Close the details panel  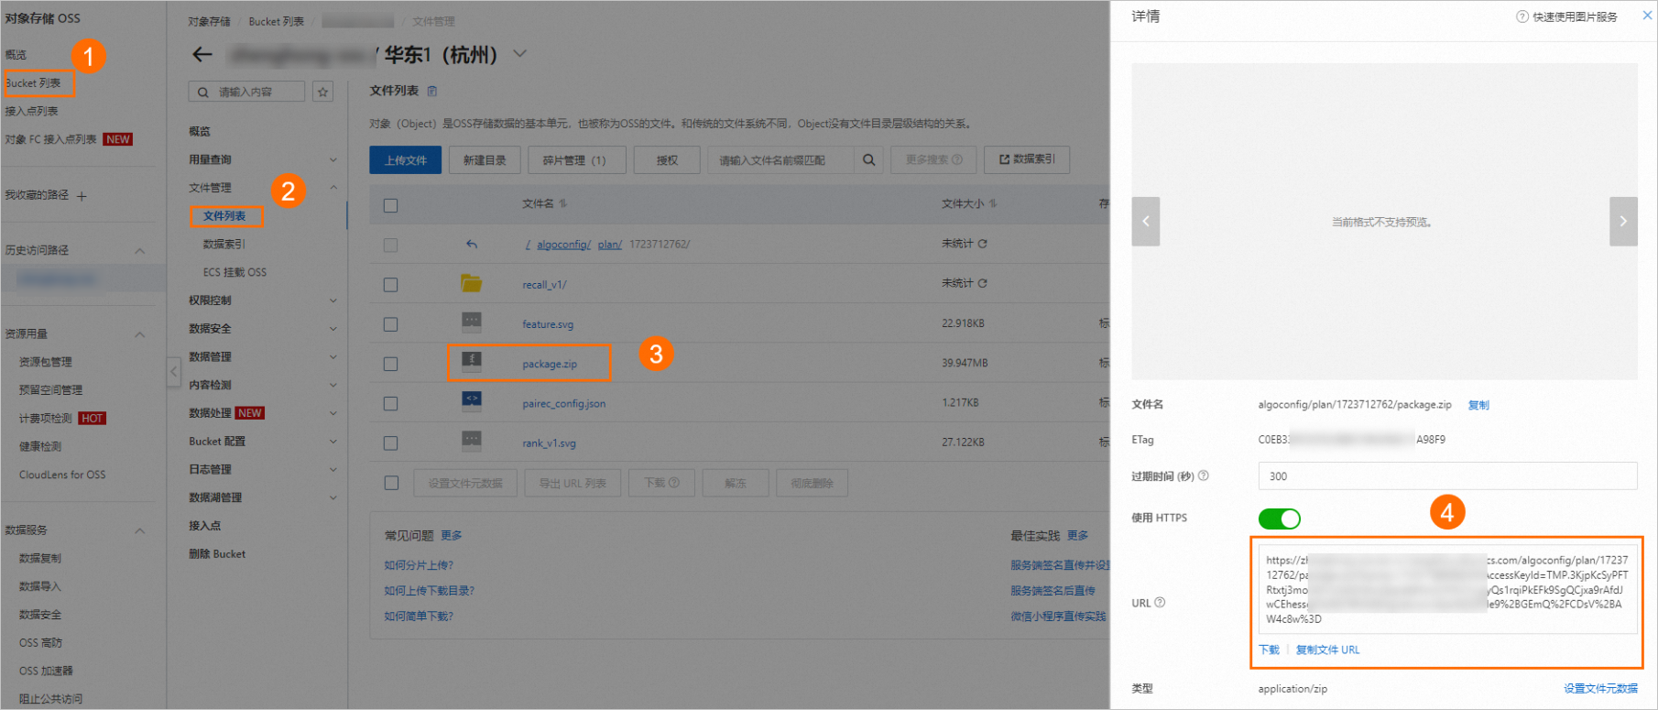click(x=1647, y=16)
